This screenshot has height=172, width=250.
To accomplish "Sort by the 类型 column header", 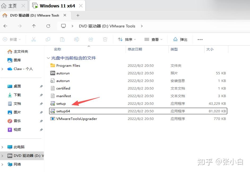I will click(x=174, y=49).
